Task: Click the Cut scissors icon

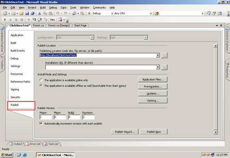Action: 40,13
